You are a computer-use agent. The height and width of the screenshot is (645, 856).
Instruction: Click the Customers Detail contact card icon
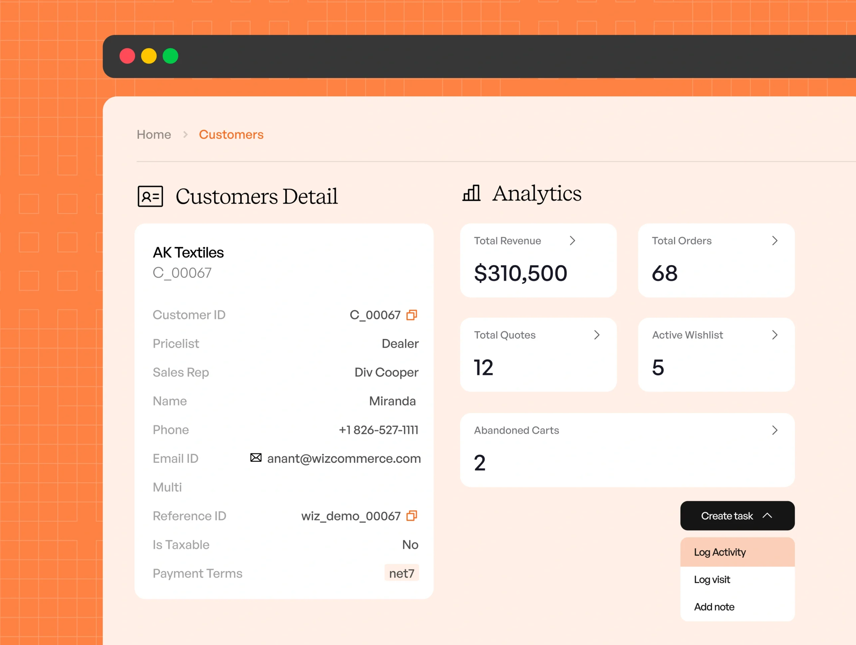(x=150, y=196)
